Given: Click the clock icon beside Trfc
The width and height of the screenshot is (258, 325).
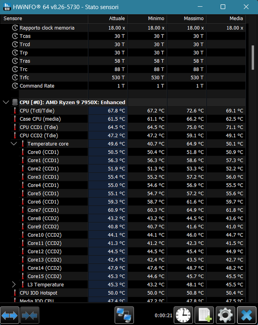Looking at the screenshot, I should 15,78.
